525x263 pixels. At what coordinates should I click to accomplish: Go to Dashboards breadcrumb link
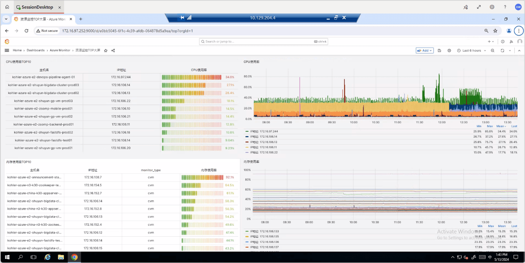[x=36, y=50]
